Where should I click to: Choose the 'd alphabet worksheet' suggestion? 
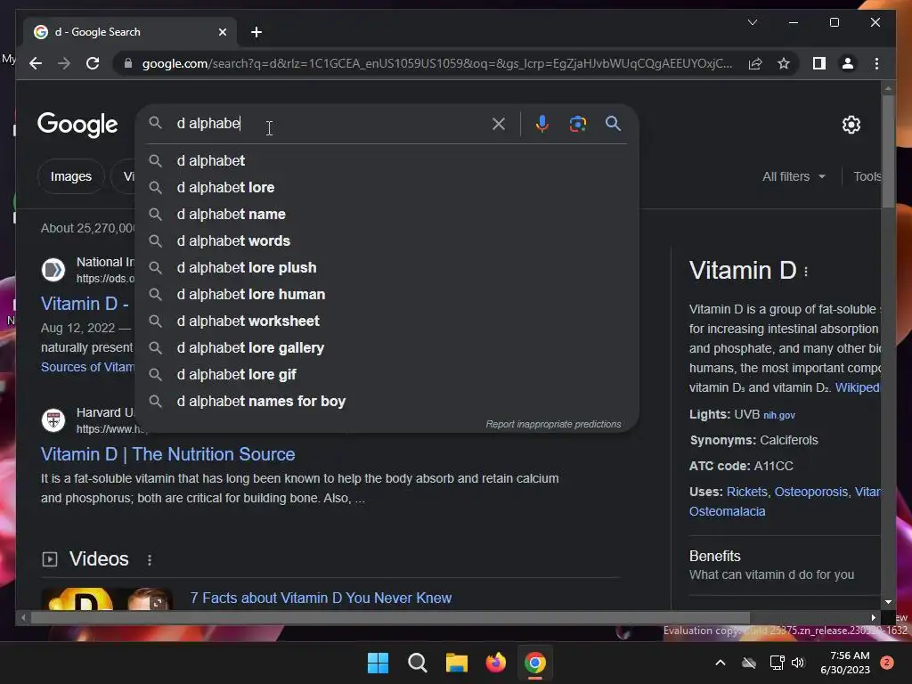click(387, 321)
